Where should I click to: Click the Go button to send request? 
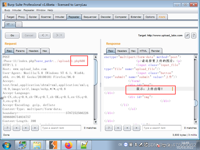point(12,35)
